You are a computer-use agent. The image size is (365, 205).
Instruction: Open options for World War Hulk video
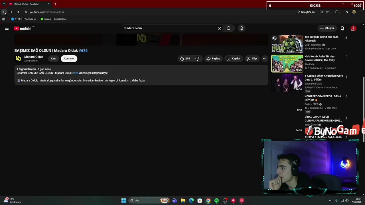click(x=346, y=38)
